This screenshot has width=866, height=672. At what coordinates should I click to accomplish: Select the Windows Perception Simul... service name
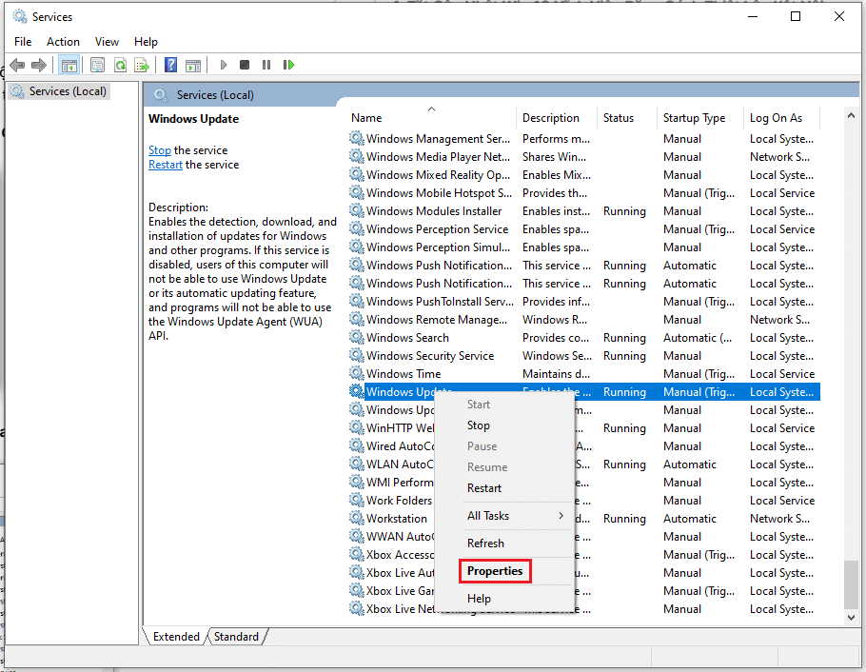point(438,247)
